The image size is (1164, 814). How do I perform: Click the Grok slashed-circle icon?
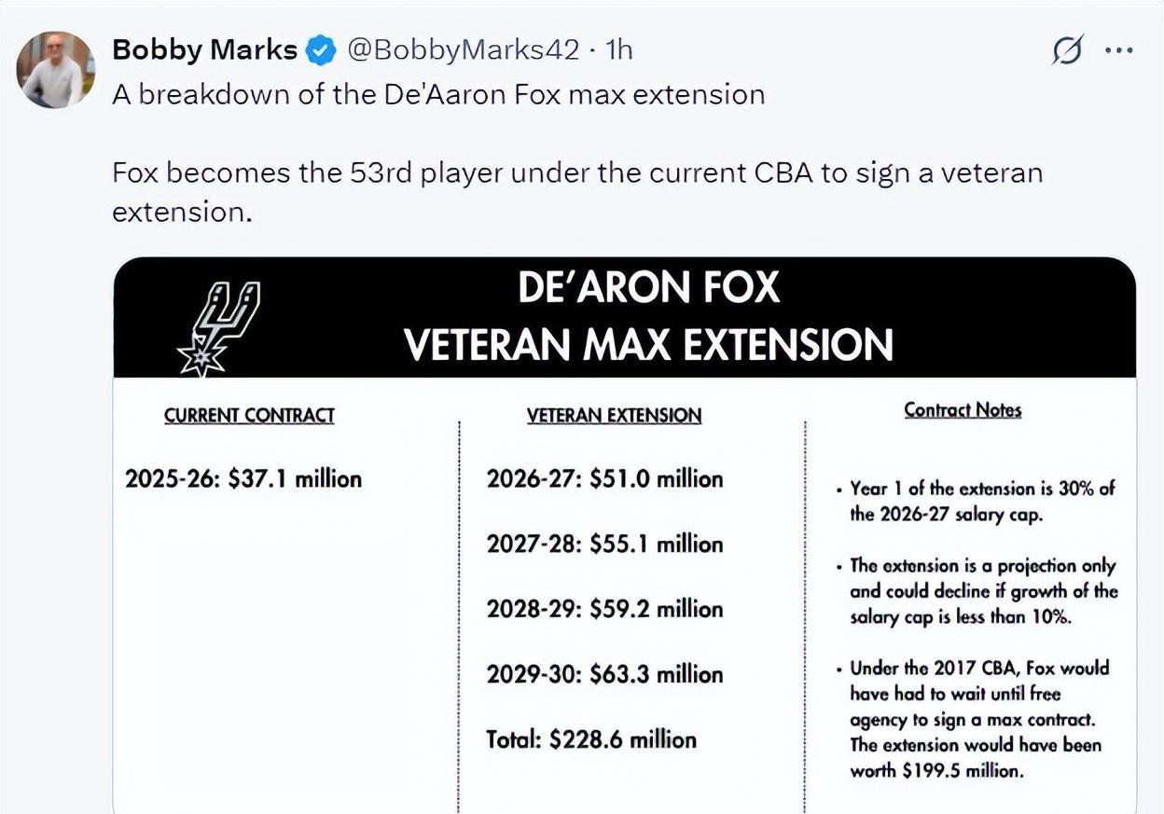(1066, 50)
